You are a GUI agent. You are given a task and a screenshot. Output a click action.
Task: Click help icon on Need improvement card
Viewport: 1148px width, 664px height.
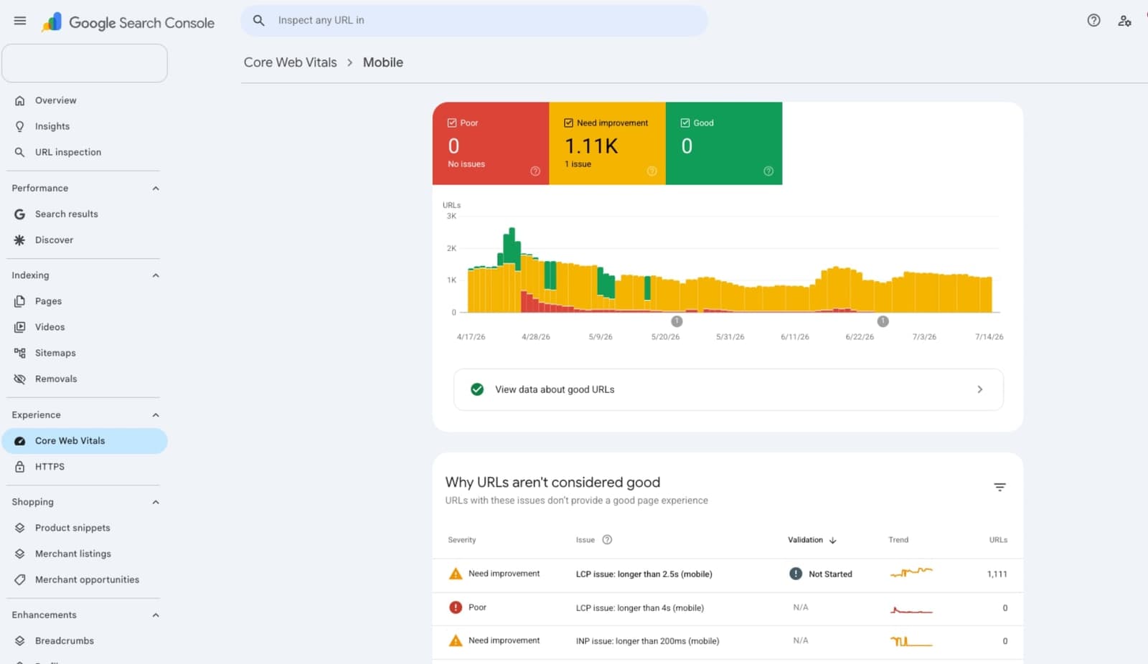(x=651, y=171)
